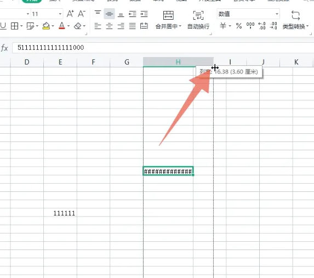Screen dimensions: 314x278
Task: Toggle auto wrap text (自动换行)
Action: point(198,20)
